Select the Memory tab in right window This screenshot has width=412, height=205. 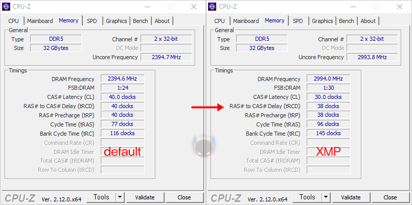pos(274,20)
